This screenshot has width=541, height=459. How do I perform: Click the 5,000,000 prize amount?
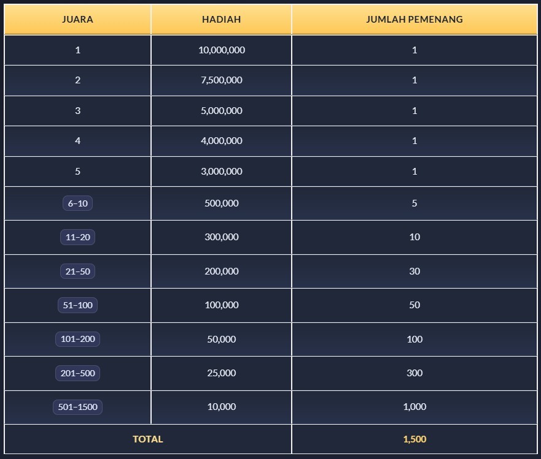click(x=221, y=111)
